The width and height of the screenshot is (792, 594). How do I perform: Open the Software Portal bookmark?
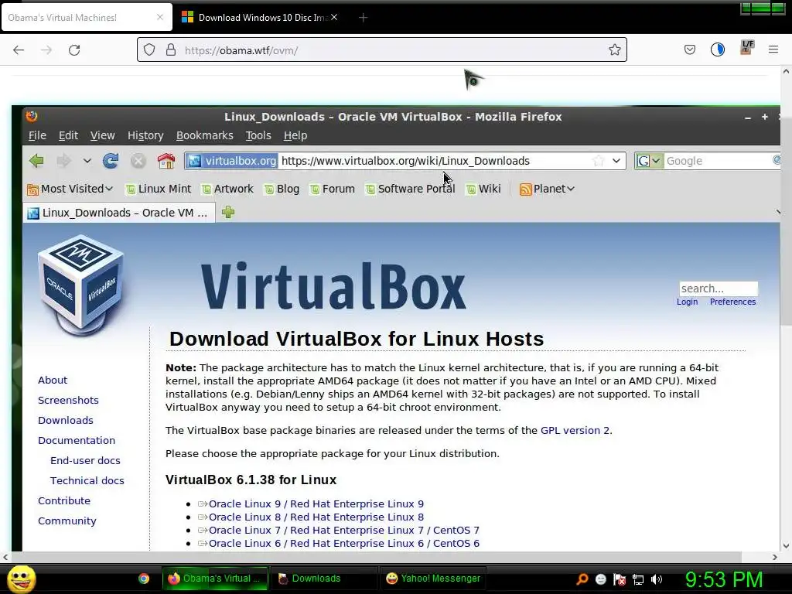[x=410, y=189]
